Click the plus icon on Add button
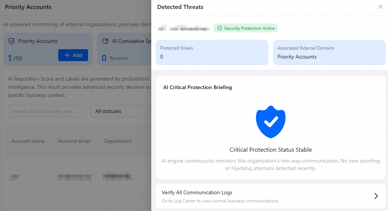This screenshot has height=211, width=388. click(67, 55)
